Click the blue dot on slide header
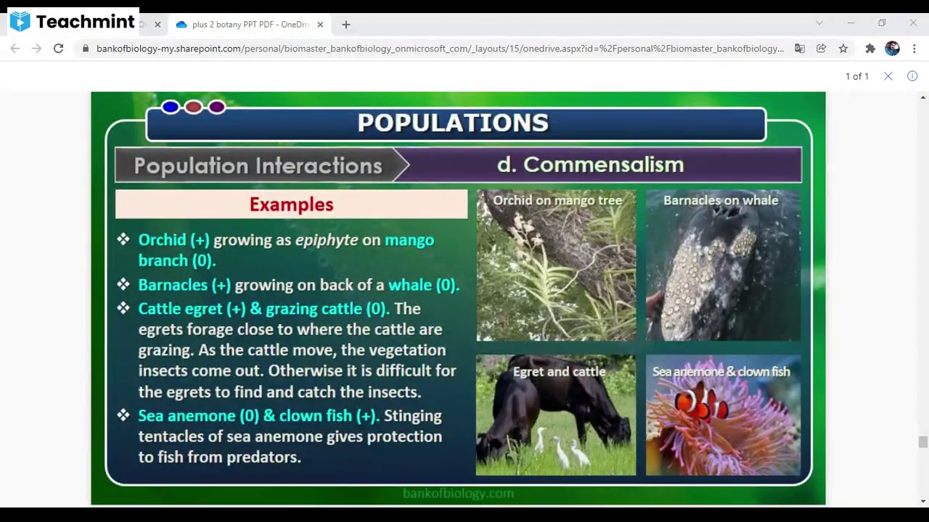 click(171, 107)
